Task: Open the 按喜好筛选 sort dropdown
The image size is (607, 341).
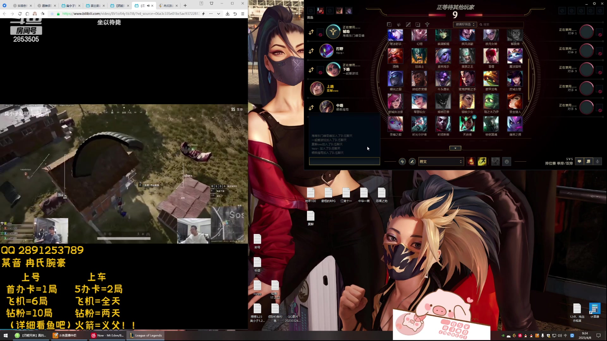Action: click(465, 24)
